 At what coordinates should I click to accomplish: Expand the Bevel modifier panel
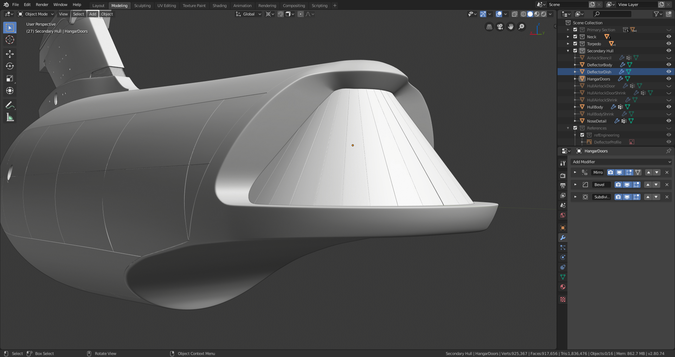click(x=575, y=185)
